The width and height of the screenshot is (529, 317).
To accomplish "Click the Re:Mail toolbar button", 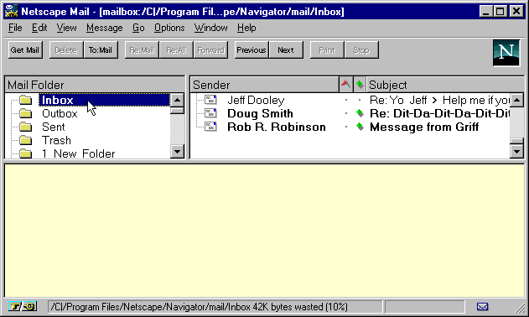I will click(142, 50).
